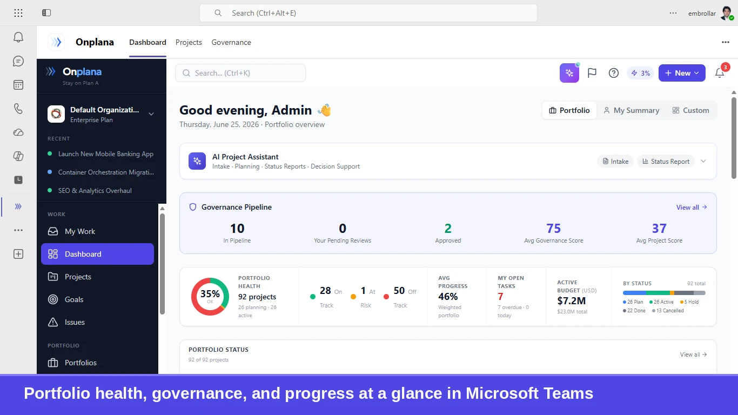Open notifications bell with 3 badge

[720, 73]
